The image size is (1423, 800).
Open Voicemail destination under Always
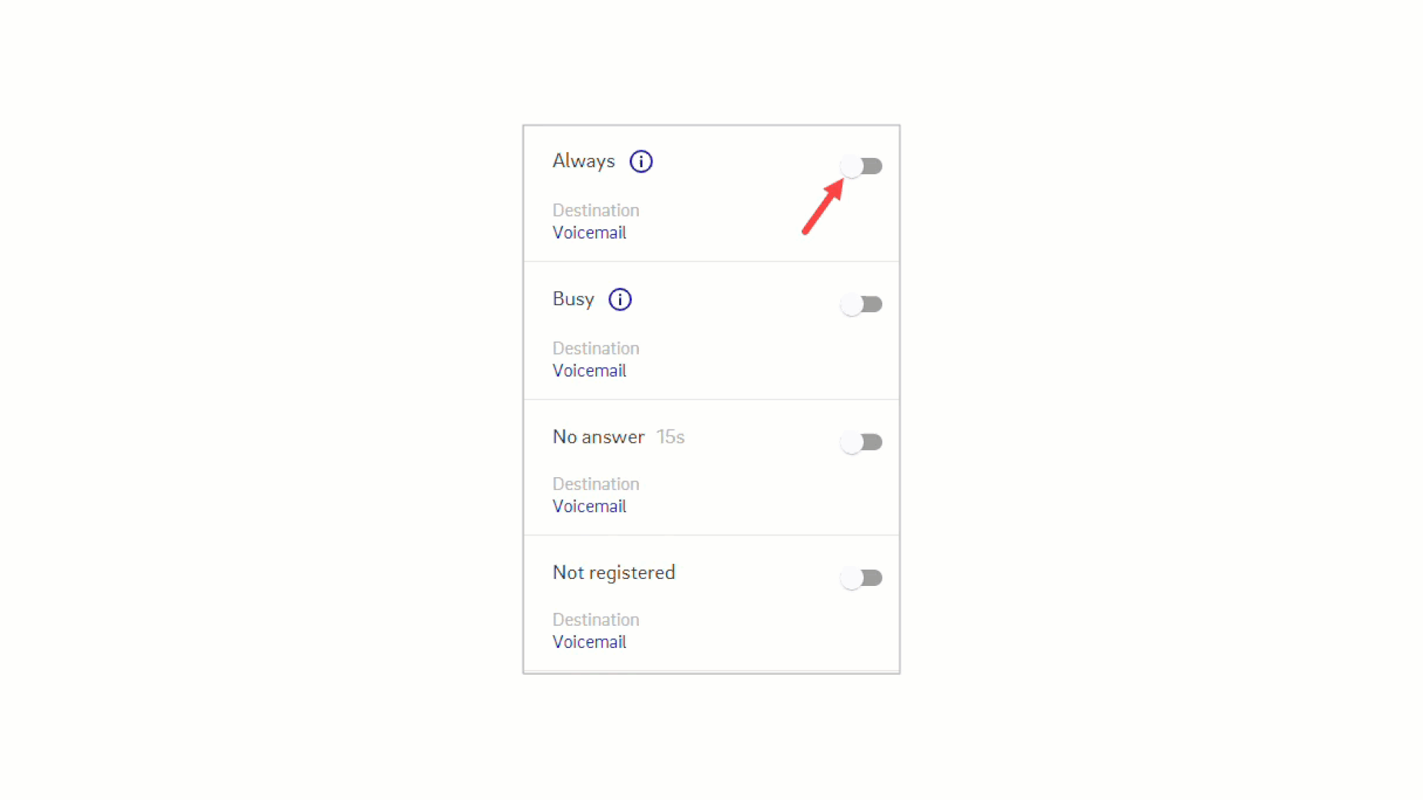(x=589, y=233)
